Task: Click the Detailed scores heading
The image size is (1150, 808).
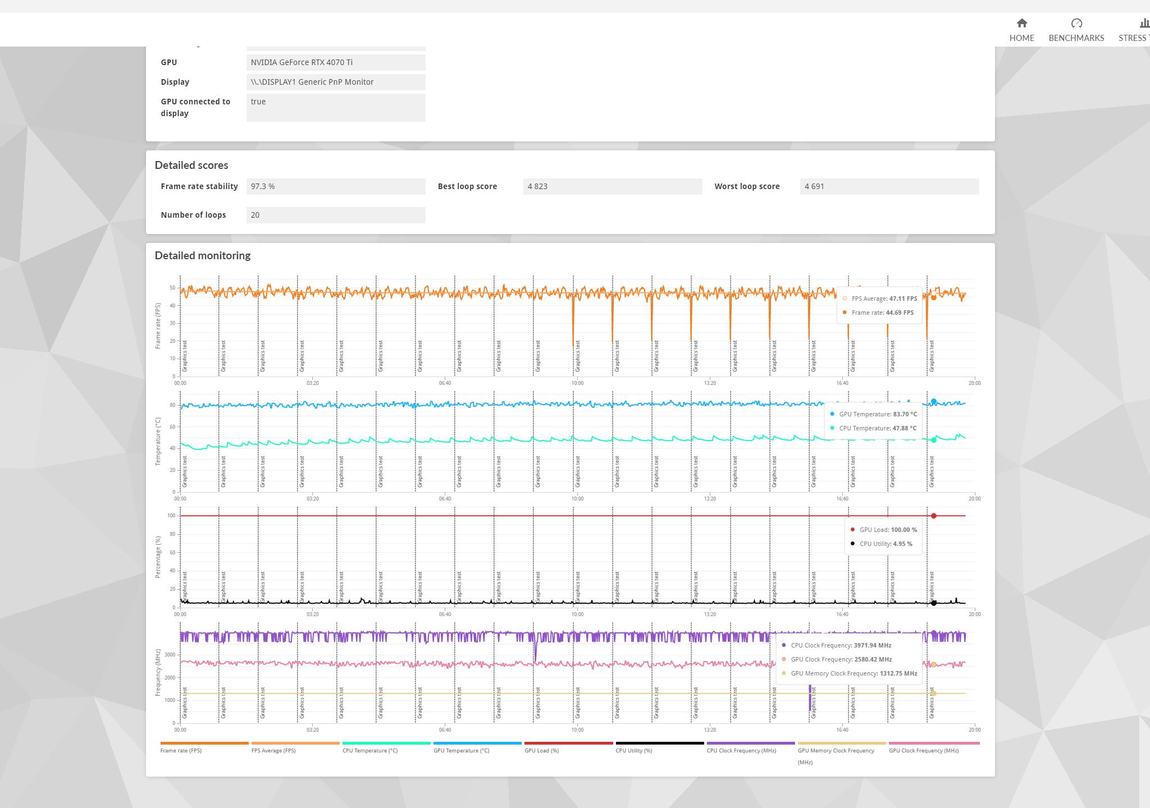Action: pos(191,165)
